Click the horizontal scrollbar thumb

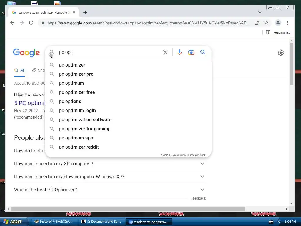click(x=128, y=209)
